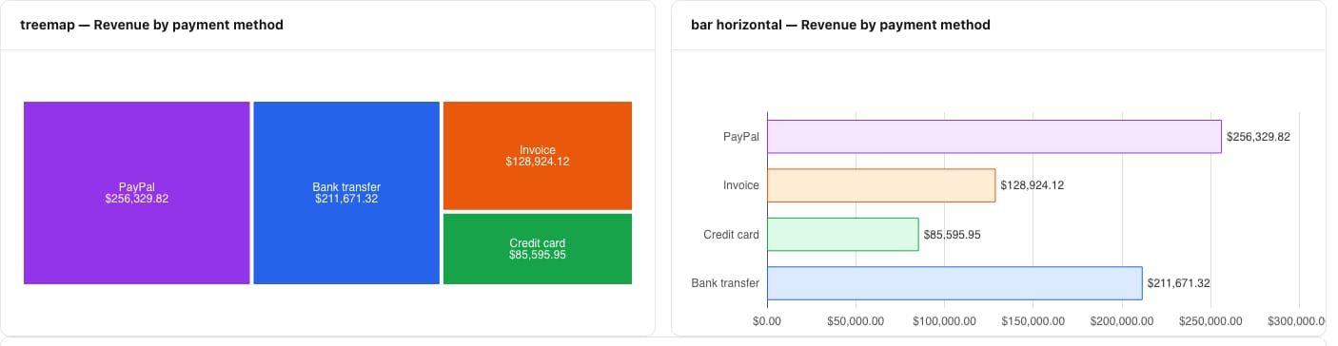The image size is (1338, 346).
Task: Click the PayPal horizontal bar
Action: pos(994,136)
